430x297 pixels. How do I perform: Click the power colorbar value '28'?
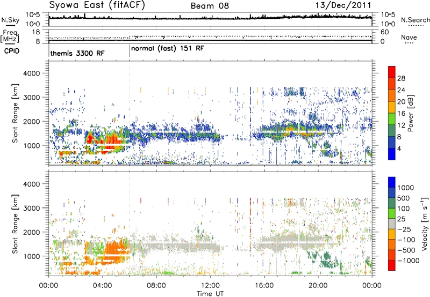tap(401, 78)
